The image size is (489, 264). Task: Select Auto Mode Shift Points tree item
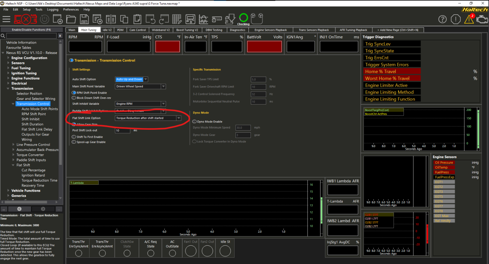[40, 109]
